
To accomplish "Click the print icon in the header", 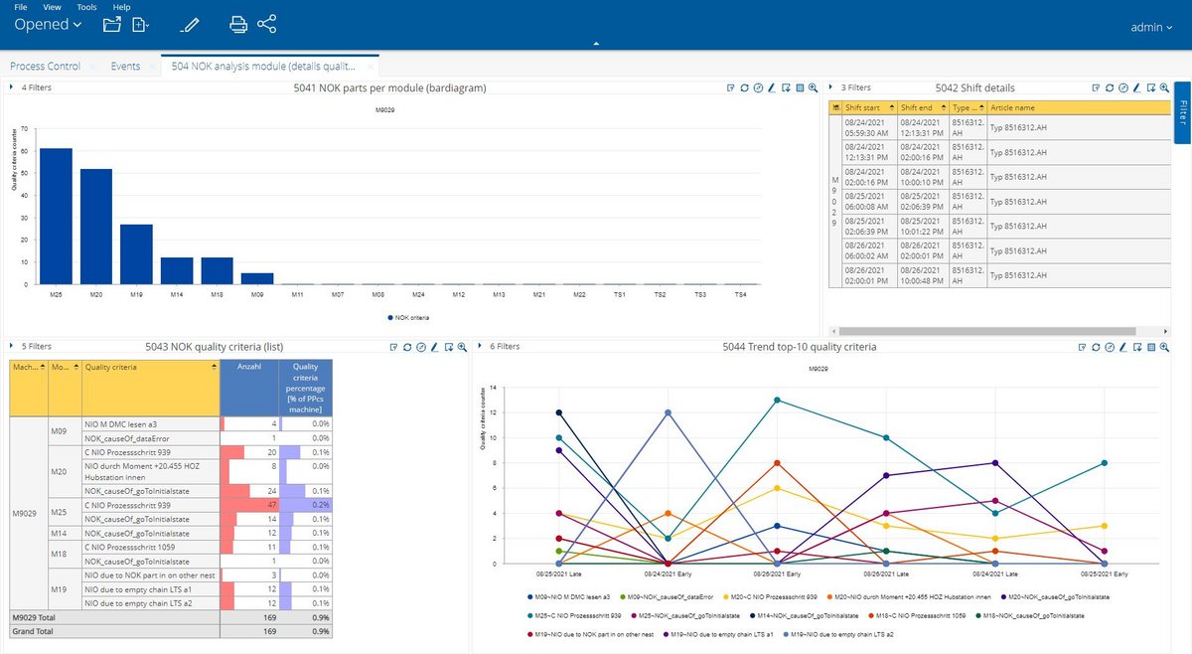I will [238, 24].
